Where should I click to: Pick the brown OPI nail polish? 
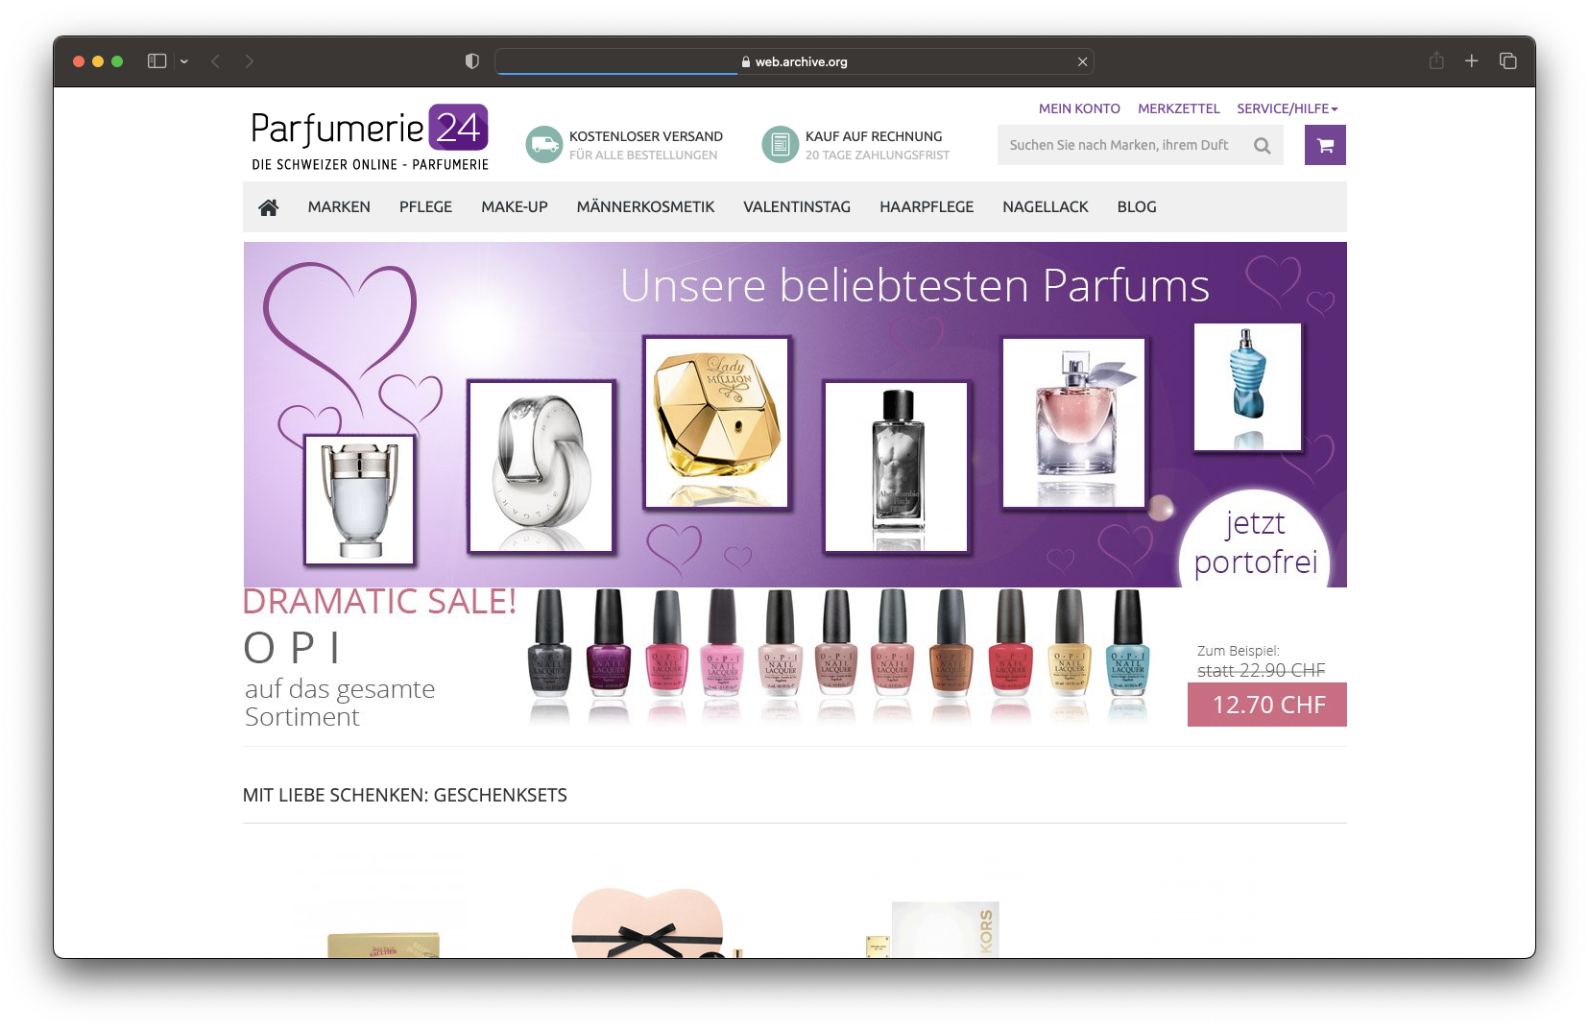tap(951, 643)
